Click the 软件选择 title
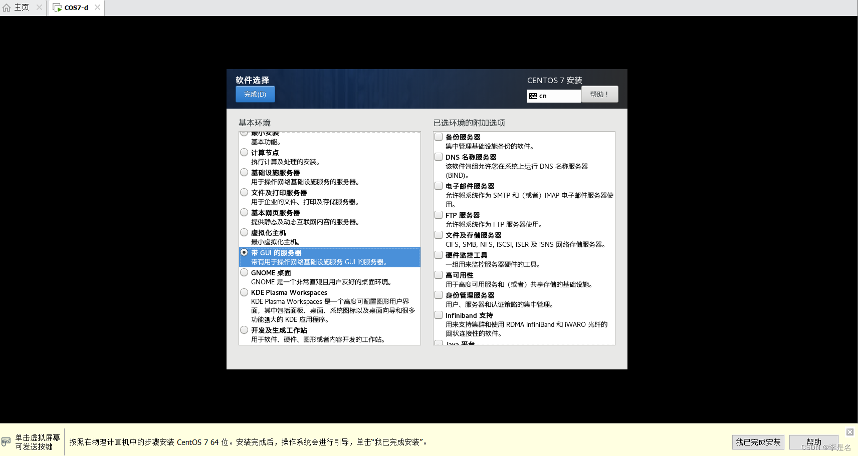The image size is (858, 456). point(253,80)
